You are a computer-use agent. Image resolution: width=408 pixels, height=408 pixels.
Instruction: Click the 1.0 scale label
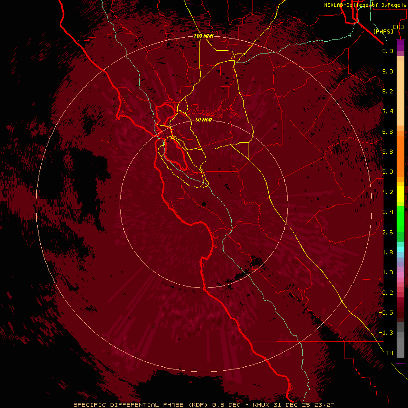(388, 272)
